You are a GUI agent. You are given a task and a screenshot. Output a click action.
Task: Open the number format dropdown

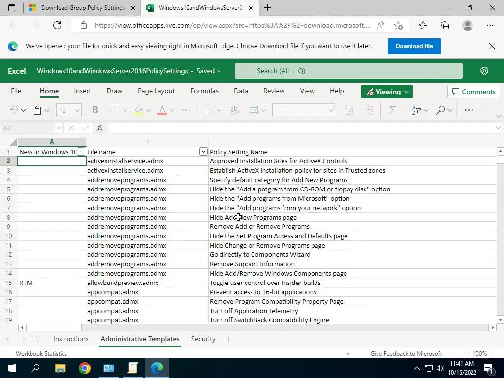point(330,110)
